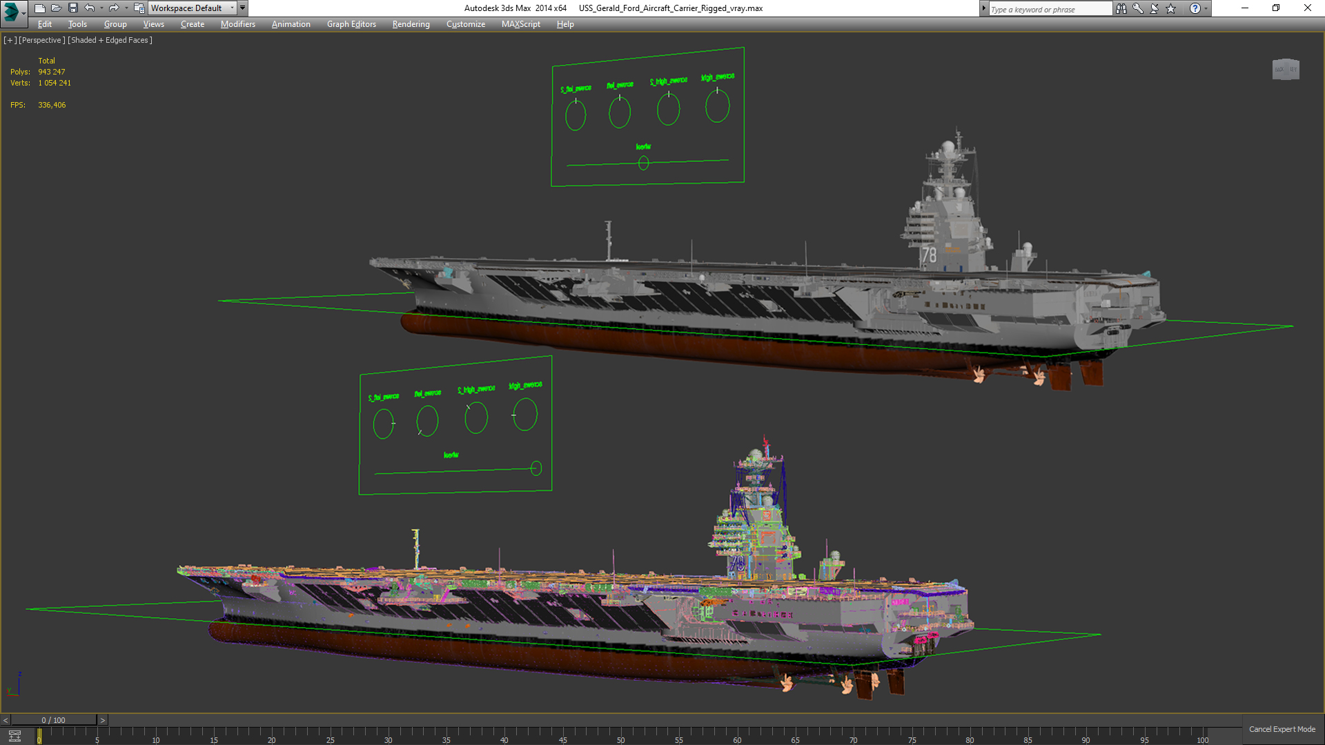
Task: Click the time slider next-frame arrow
Action: click(x=103, y=720)
